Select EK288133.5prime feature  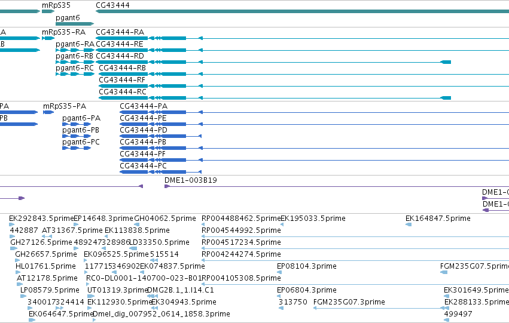pos(477,302)
